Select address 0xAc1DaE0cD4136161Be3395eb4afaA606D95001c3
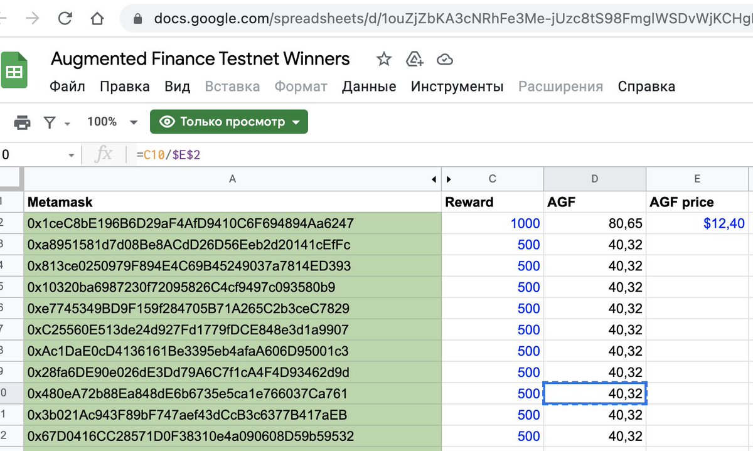This screenshot has width=753, height=451. point(233,351)
